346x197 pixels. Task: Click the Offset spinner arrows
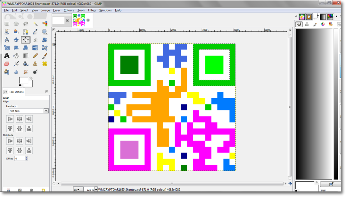27,158
